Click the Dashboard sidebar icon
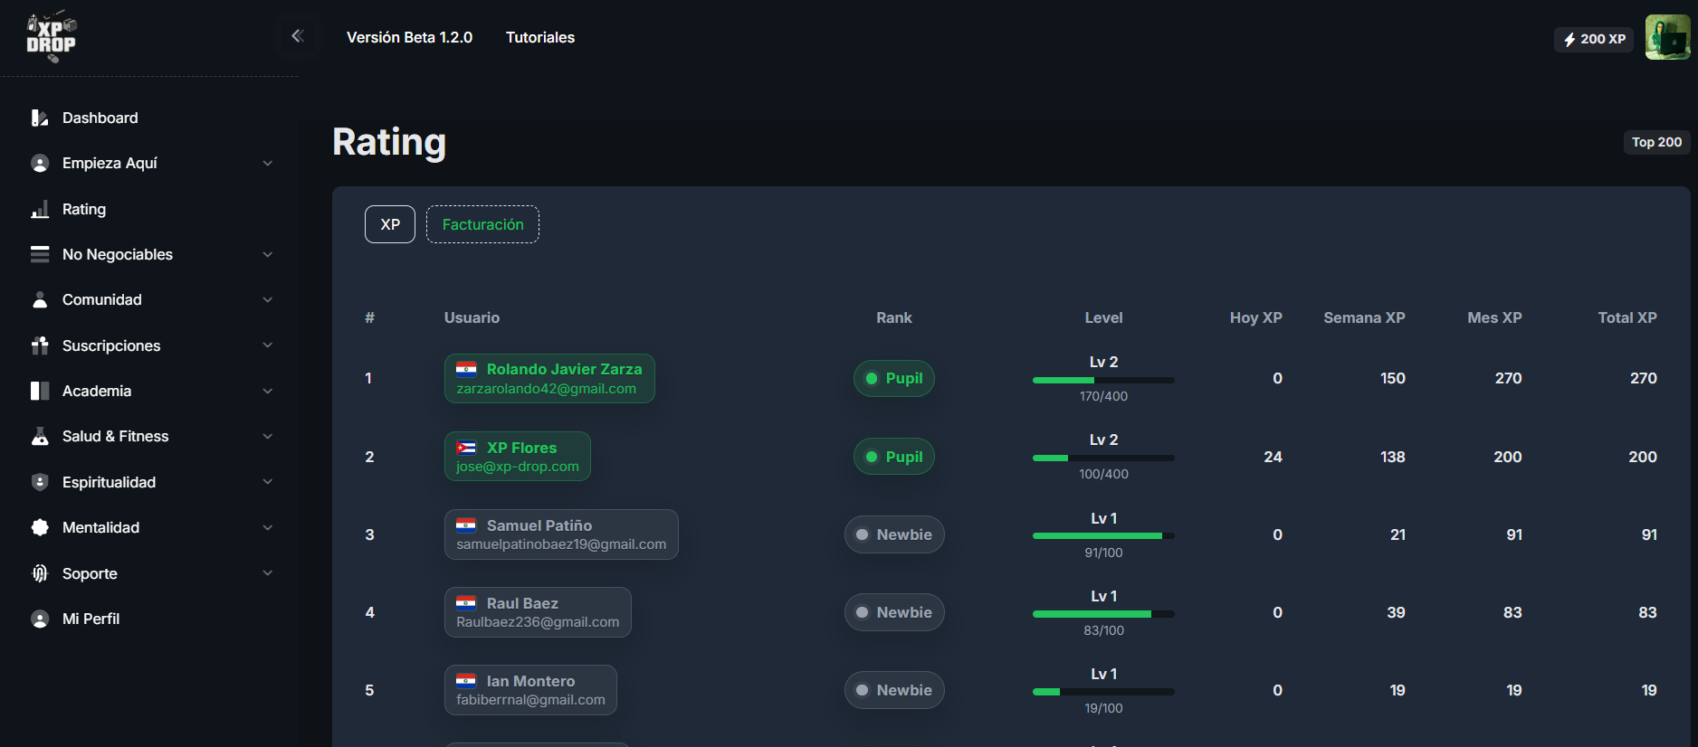Viewport: 1698px width, 747px height. (40, 118)
